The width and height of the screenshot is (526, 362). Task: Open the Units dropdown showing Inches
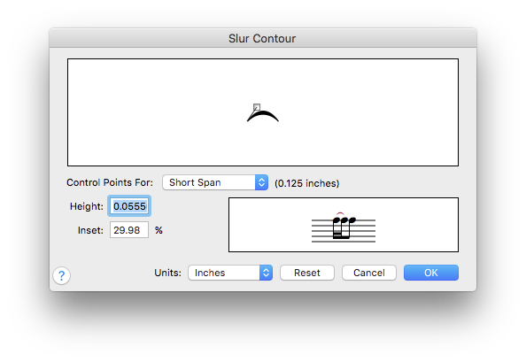click(x=230, y=273)
